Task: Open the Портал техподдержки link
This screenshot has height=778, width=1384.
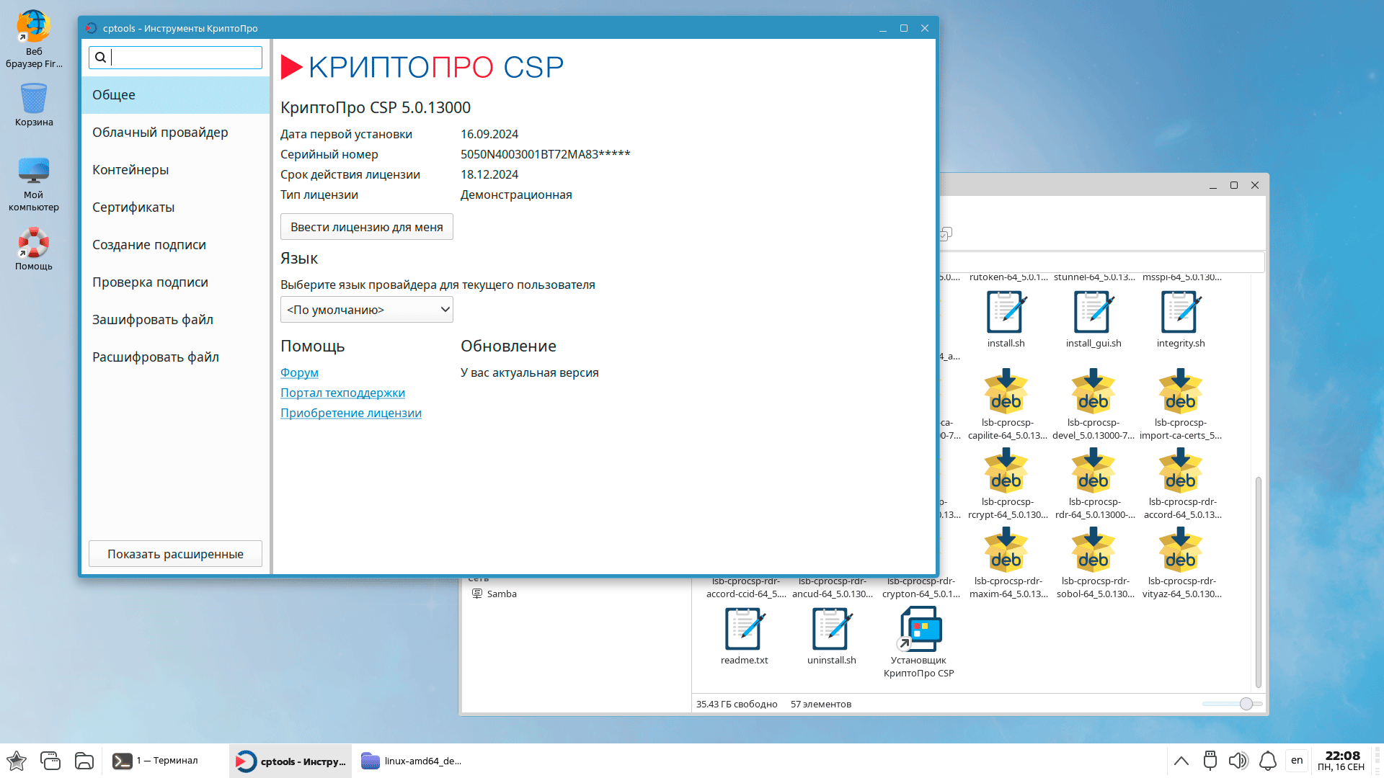Action: 342,393
